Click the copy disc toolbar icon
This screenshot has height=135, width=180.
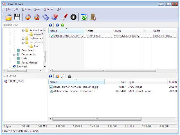(46, 17)
